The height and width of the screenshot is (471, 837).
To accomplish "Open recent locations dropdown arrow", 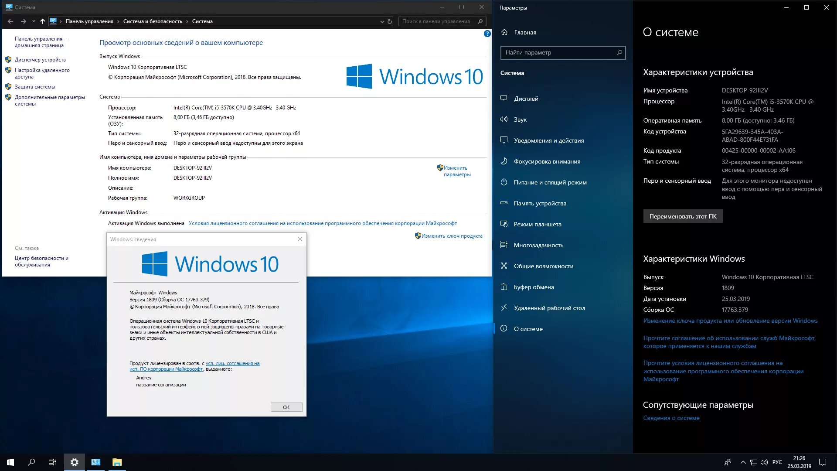I will point(34,21).
